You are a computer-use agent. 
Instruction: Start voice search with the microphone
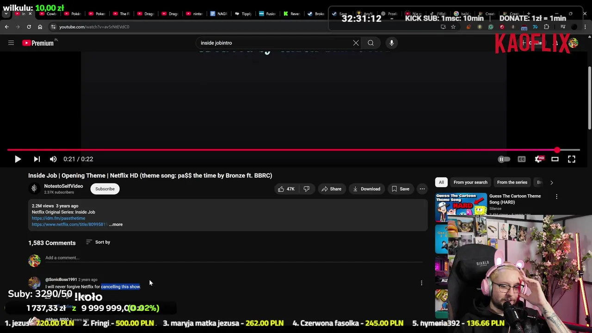click(391, 43)
